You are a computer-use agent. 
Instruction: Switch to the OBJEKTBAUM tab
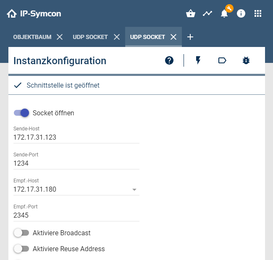[x=32, y=37]
